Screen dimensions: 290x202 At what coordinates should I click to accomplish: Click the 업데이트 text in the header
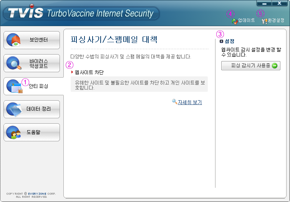pyautogui.click(x=247, y=21)
